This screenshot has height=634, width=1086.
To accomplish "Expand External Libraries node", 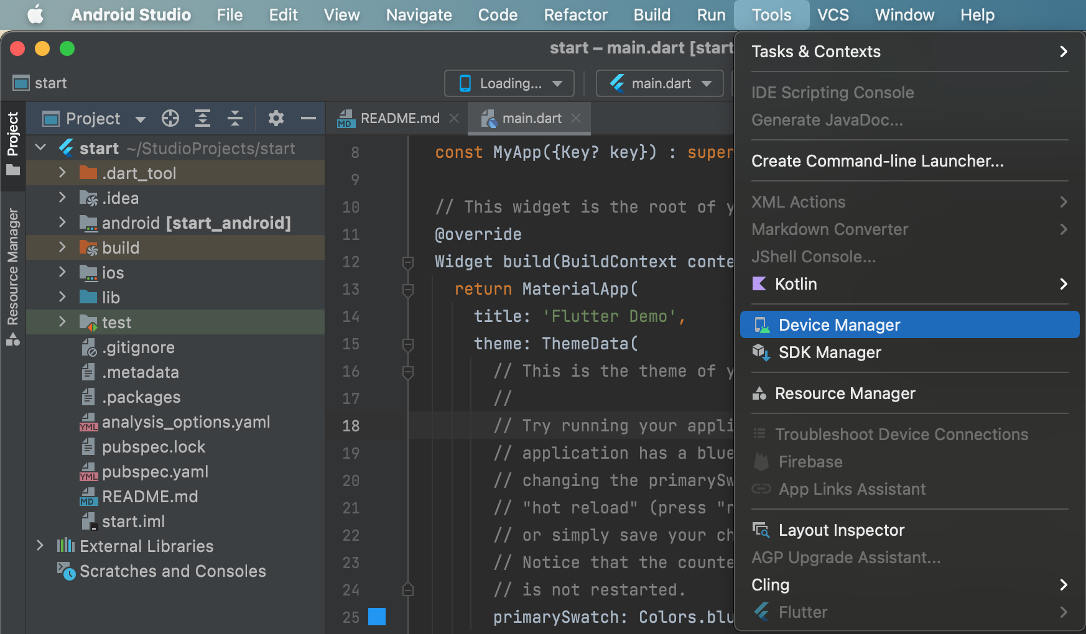I will [40, 546].
